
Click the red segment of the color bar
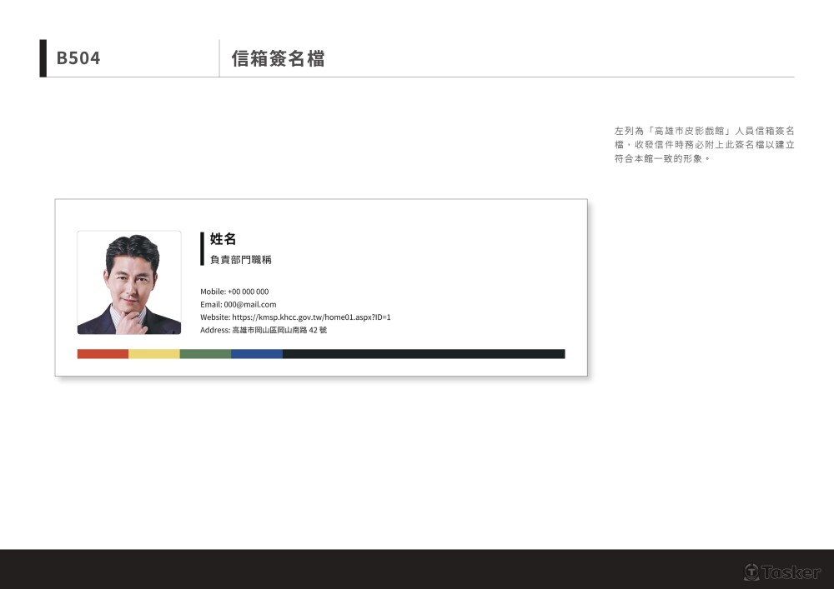pyautogui.click(x=103, y=354)
